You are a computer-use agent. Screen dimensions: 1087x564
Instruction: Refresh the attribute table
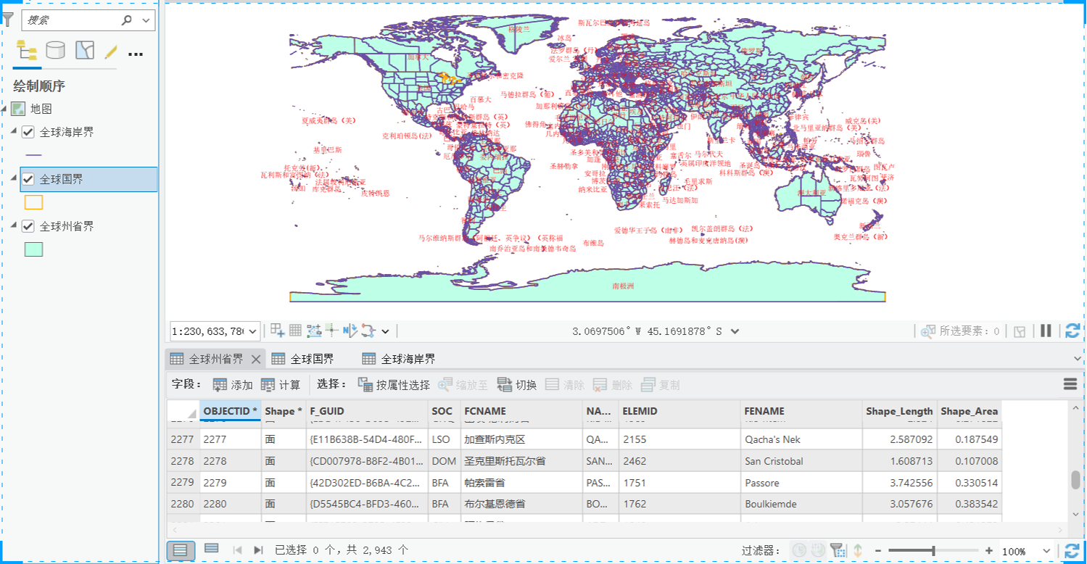pos(1072,551)
